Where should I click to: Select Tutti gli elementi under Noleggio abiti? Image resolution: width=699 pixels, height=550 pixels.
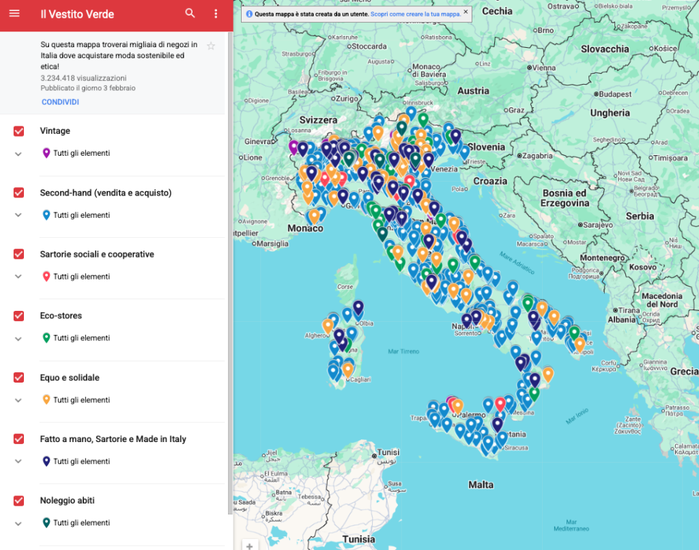(x=81, y=523)
